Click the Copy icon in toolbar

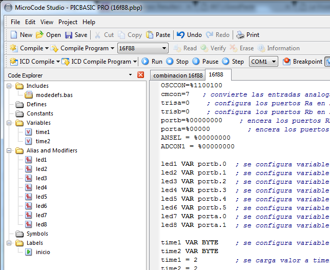click(x=121, y=35)
